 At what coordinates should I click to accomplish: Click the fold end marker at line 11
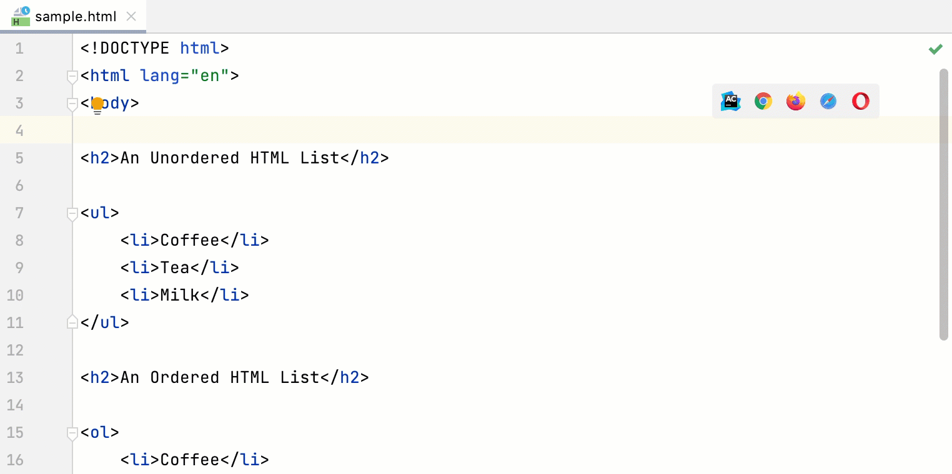coord(72,322)
